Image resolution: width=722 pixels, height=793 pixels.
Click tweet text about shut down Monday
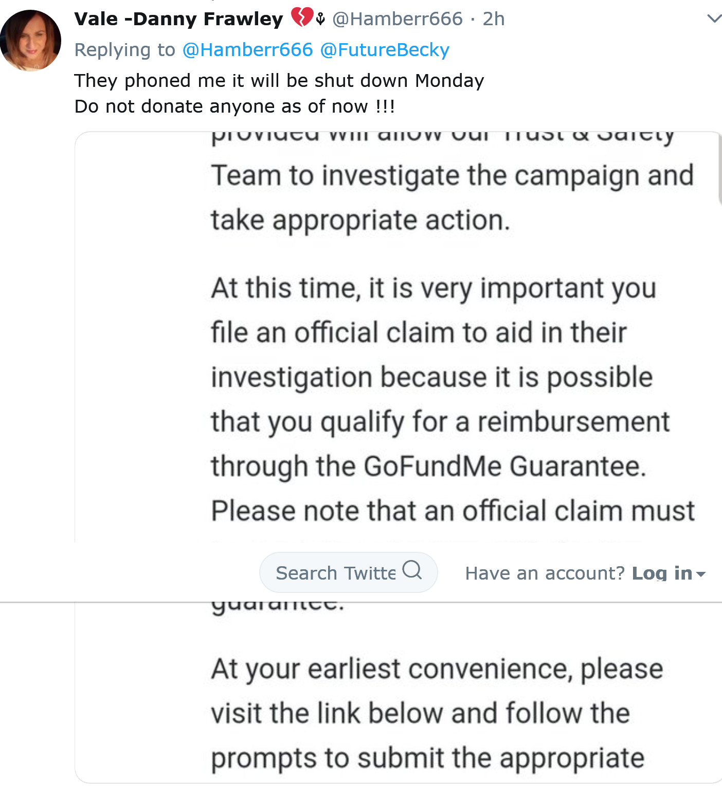click(279, 81)
